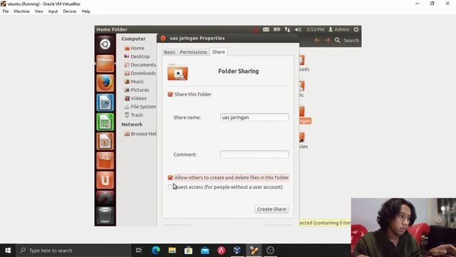This screenshot has height=257, width=456.
Task: Select the Share tab
Action: click(219, 51)
